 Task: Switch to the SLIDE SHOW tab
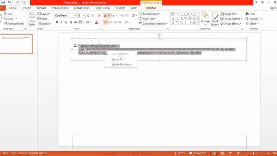coord(103,8)
